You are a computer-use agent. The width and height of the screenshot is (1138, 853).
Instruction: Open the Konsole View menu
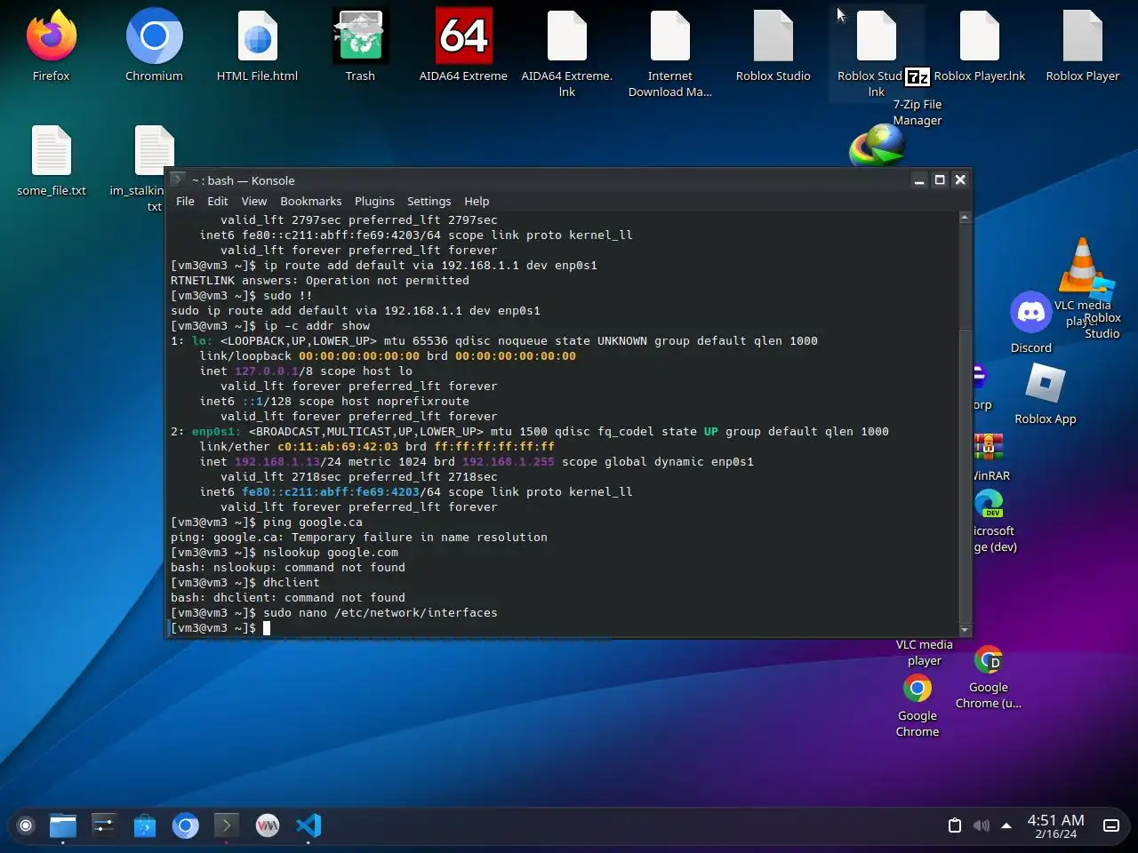click(254, 201)
